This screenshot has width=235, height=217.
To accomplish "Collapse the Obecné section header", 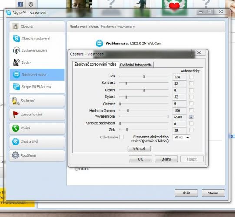I will 37,26.
